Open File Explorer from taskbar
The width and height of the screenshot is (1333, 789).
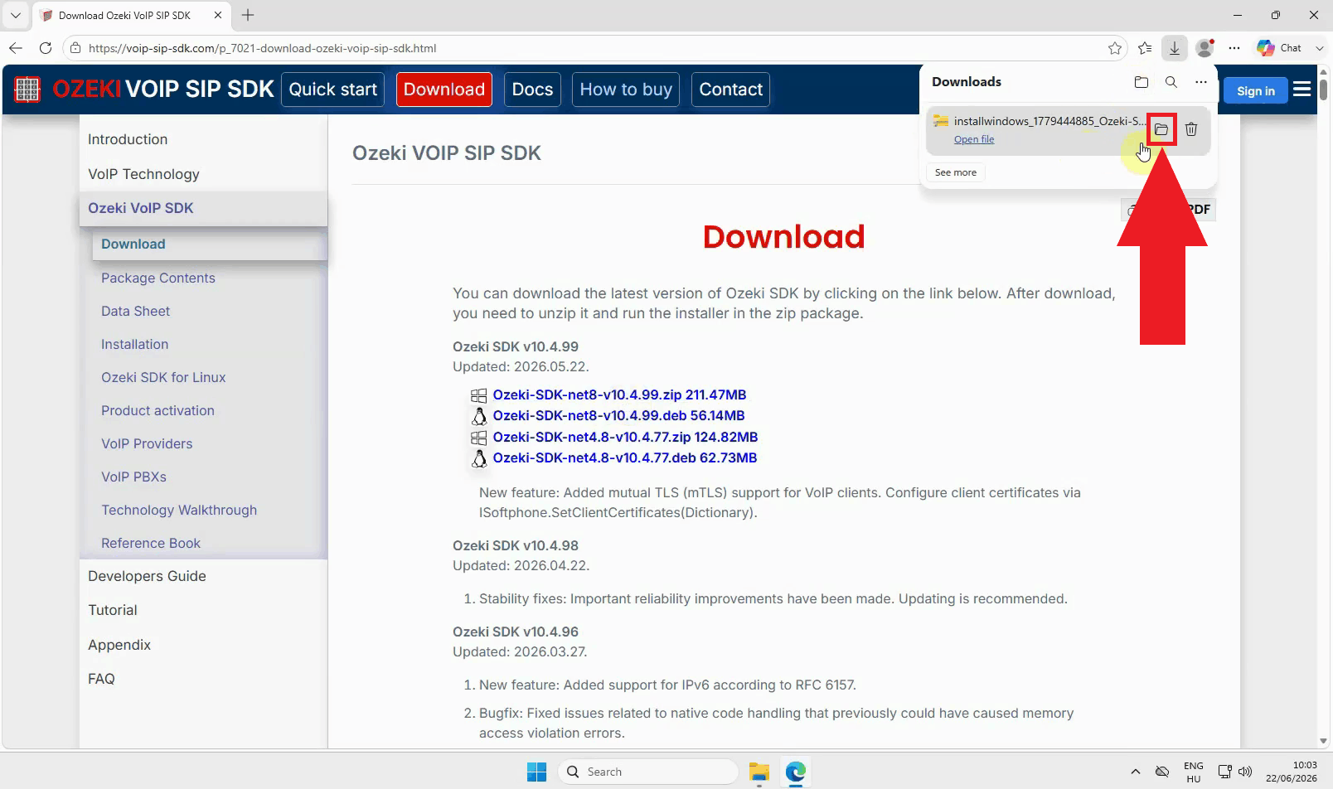[x=759, y=772]
